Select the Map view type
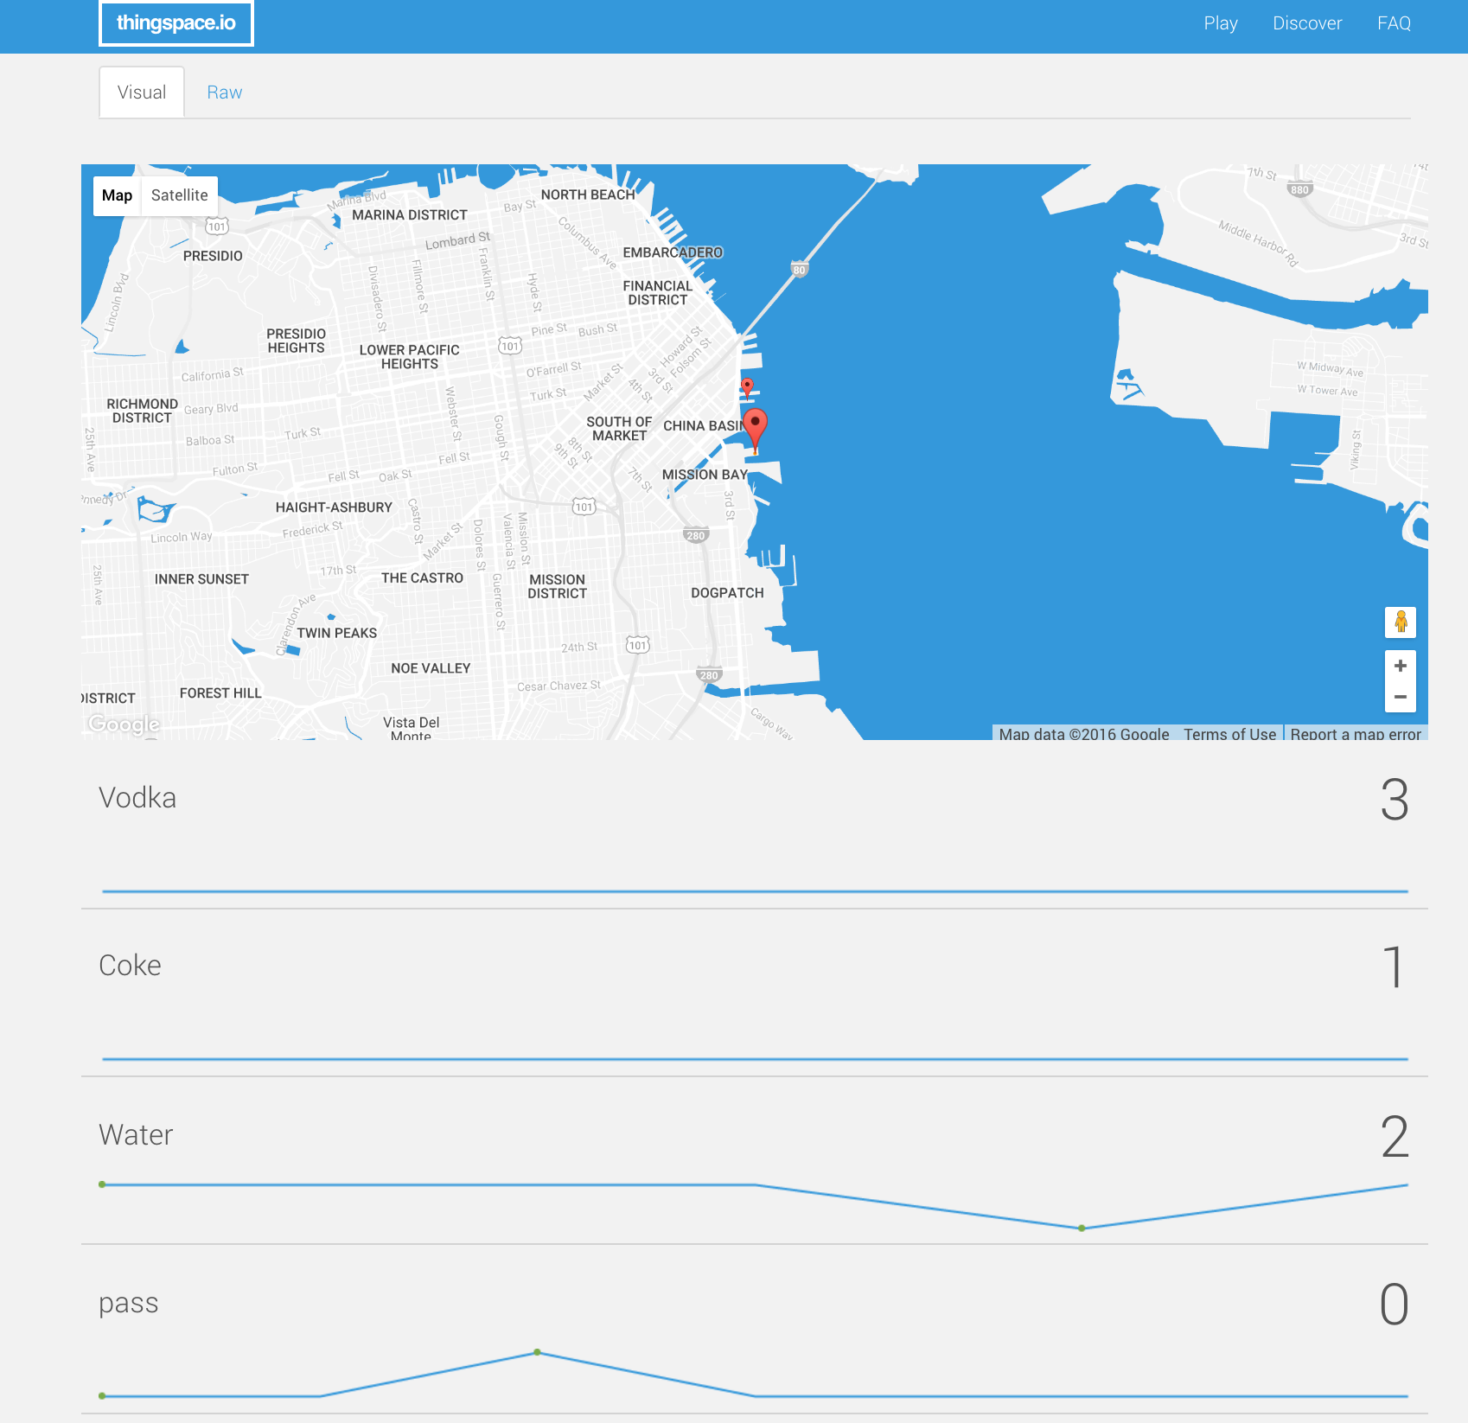The image size is (1468, 1423). tap(117, 195)
